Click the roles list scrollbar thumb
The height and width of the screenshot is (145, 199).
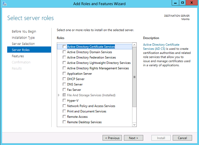pos(134,77)
